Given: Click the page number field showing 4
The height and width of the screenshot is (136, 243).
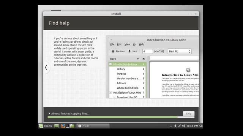Looking at the screenshot, I should 148,51.
